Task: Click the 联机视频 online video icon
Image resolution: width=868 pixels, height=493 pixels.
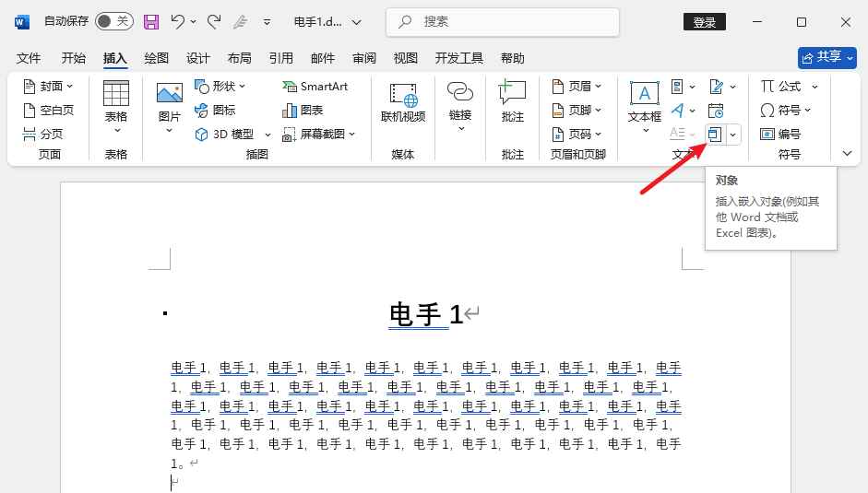Action: 403,102
